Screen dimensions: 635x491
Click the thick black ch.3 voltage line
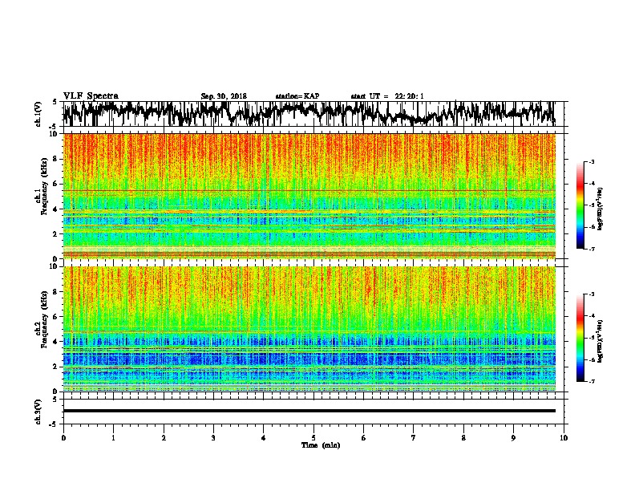[309, 411]
